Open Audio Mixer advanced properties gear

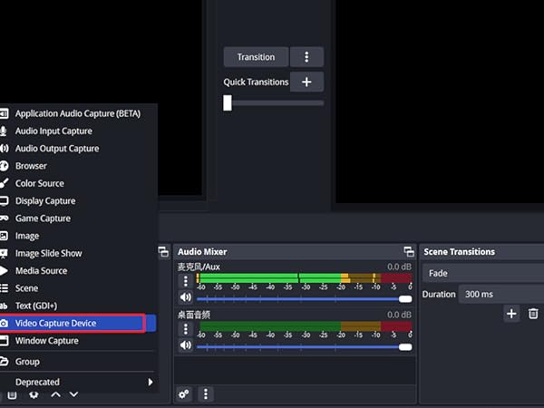184,394
